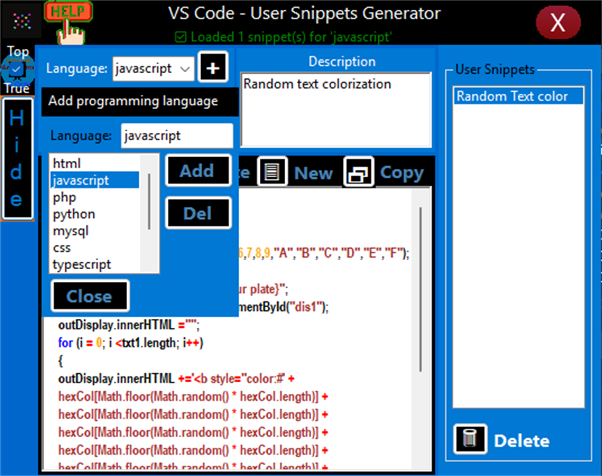Select php in the language list
Screen dimensions: 602x476
point(95,197)
